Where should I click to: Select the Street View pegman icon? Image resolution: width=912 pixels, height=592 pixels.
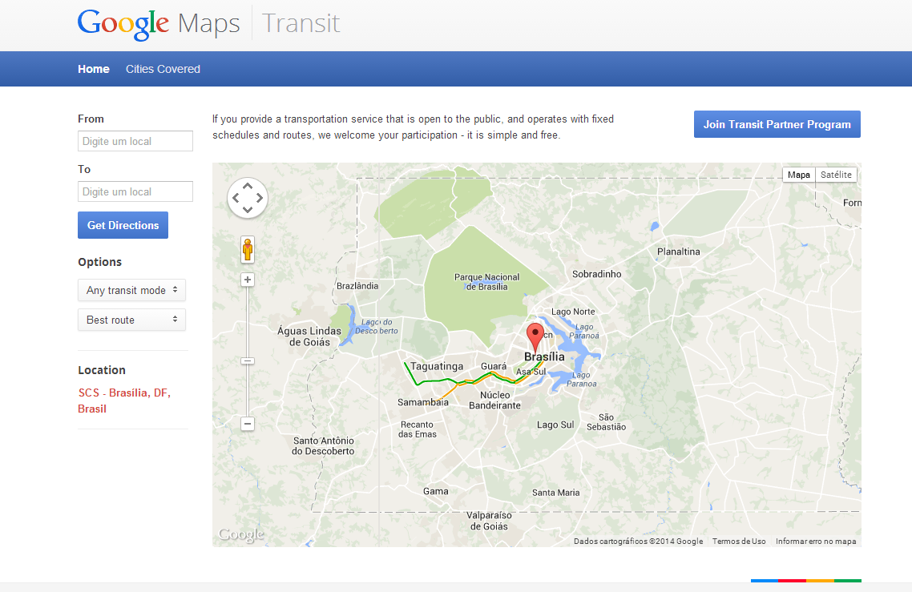[248, 249]
